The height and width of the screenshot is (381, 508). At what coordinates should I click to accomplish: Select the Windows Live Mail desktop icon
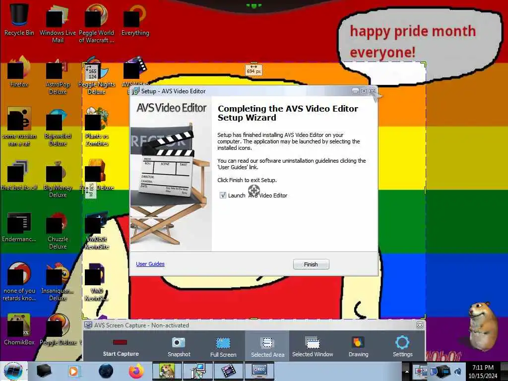click(x=58, y=23)
